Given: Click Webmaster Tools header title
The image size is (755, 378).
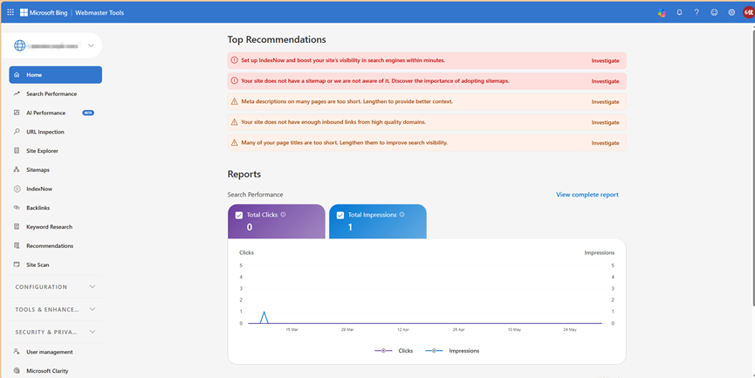Looking at the screenshot, I should tap(100, 12).
